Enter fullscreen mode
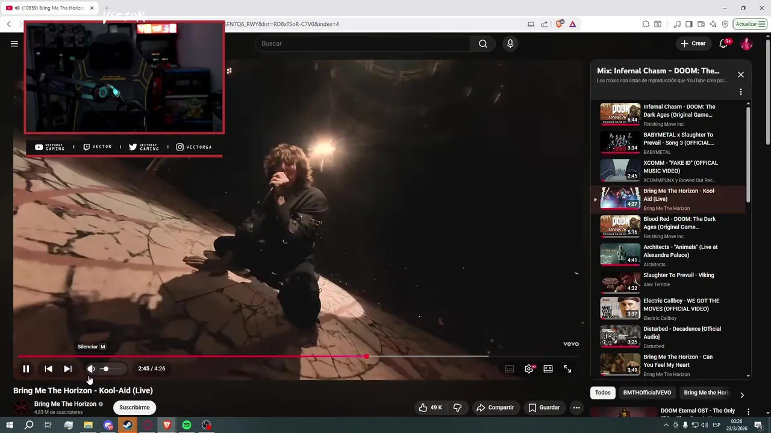 tap(567, 369)
